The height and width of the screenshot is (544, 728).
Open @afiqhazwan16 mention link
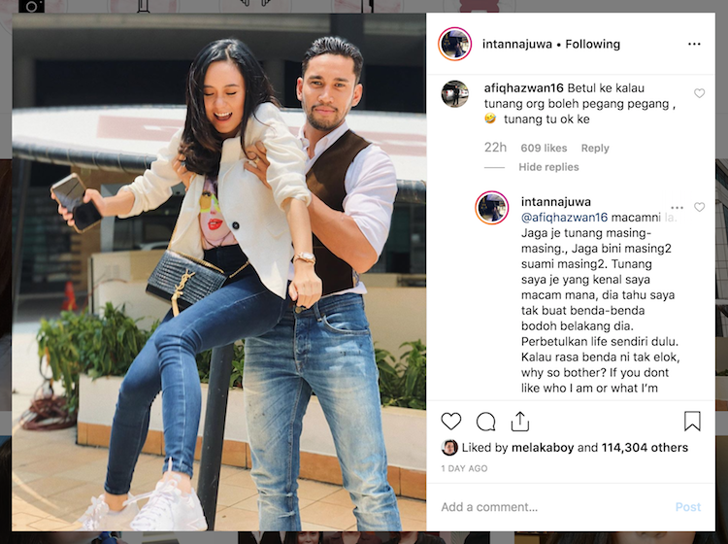pos(564,218)
